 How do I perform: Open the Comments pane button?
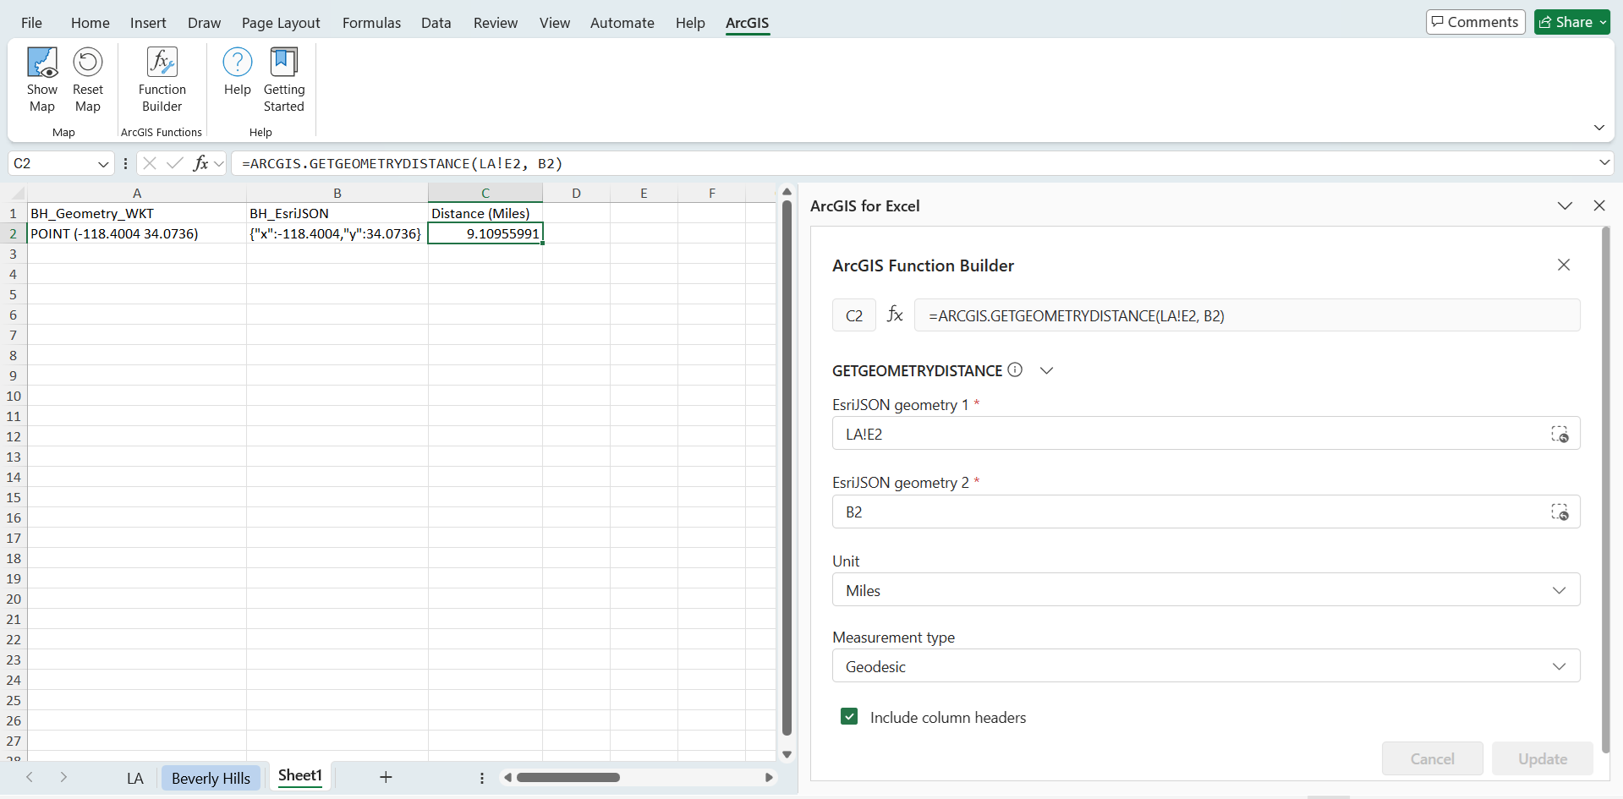[x=1475, y=22]
